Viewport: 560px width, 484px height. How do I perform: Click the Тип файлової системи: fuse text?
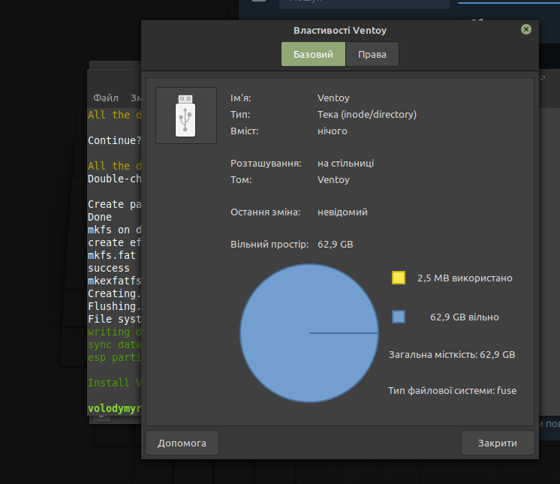[x=453, y=390]
